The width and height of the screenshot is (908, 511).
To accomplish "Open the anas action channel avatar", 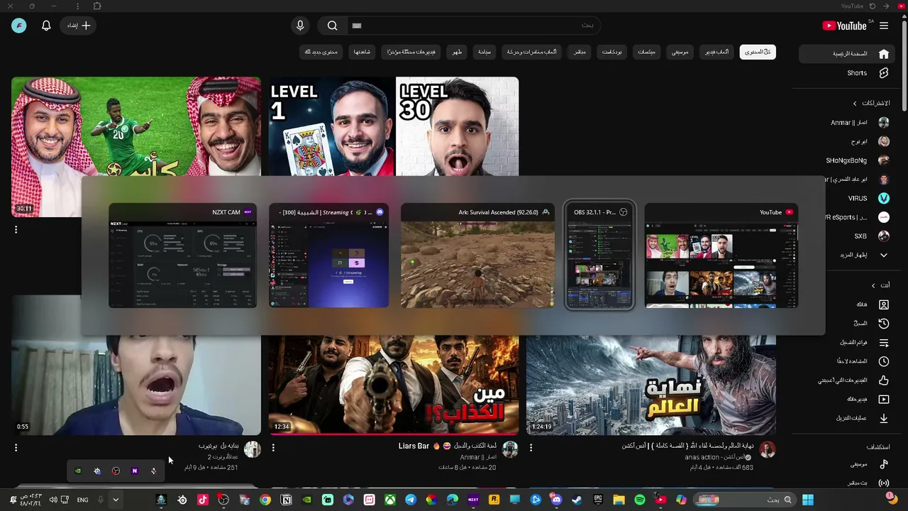I will [x=768, y=449].
